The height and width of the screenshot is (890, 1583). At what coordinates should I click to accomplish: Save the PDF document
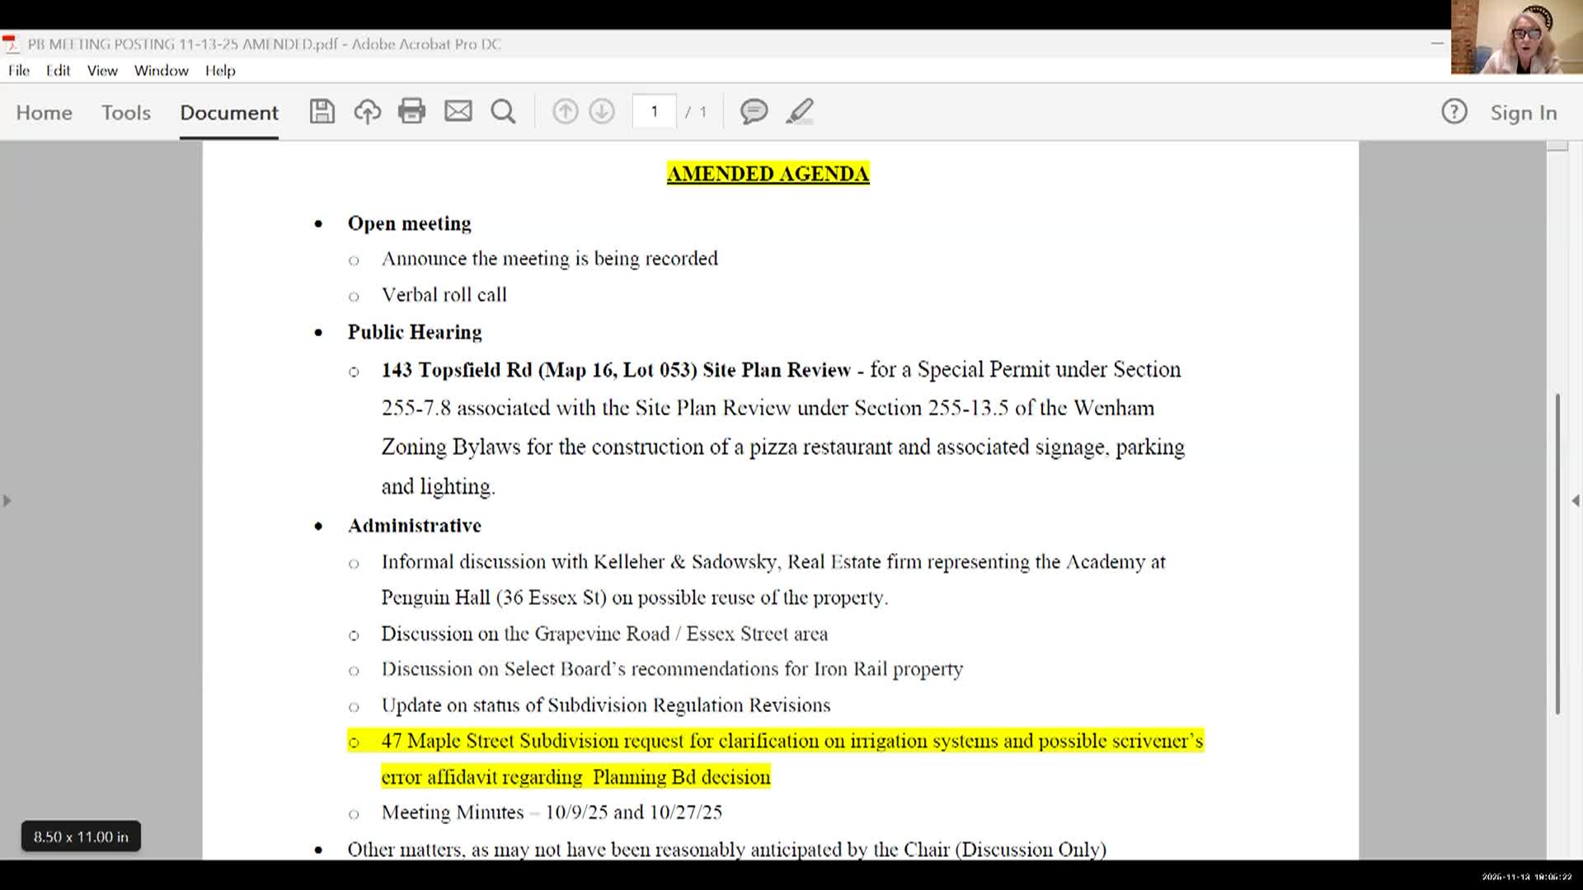(x=322, y=111)
